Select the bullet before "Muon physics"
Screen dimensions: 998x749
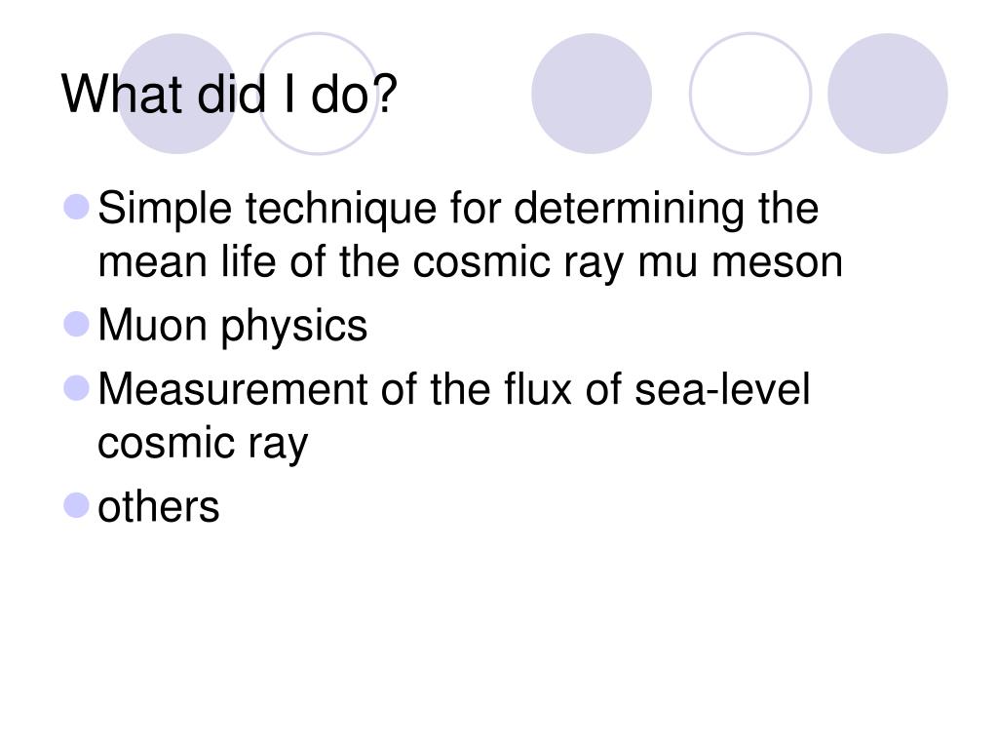pos(76,324)
